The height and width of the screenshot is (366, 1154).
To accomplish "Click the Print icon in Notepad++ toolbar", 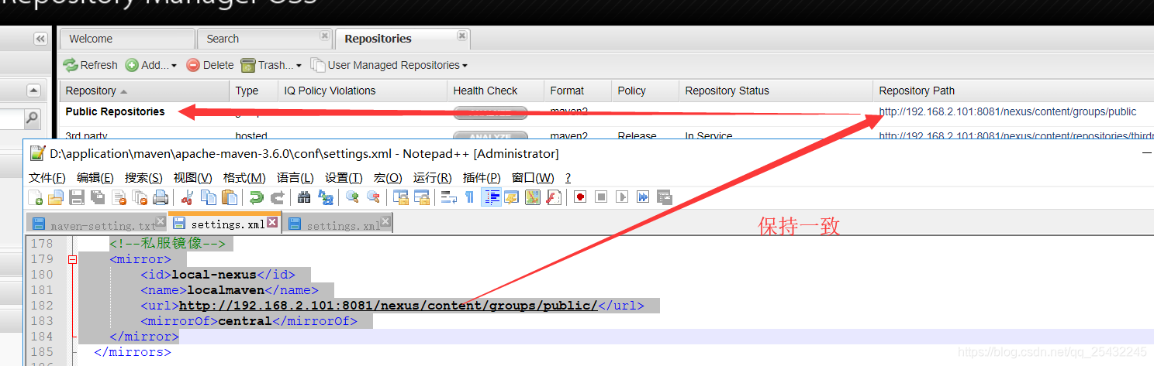I will coord(160,197).
